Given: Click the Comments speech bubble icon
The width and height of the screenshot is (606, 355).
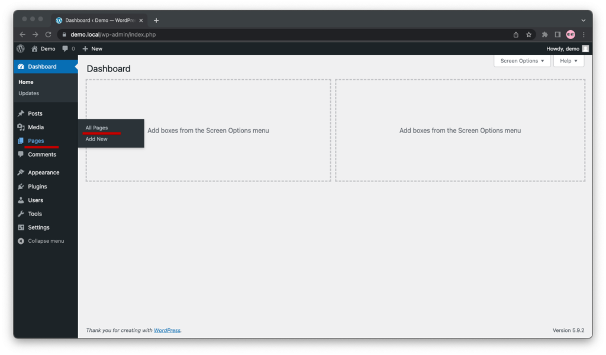Looking at the screenshot, I should point(21,154).
